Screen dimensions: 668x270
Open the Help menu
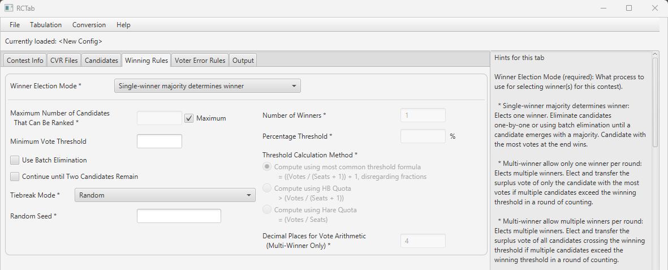[x=123, y=25]
